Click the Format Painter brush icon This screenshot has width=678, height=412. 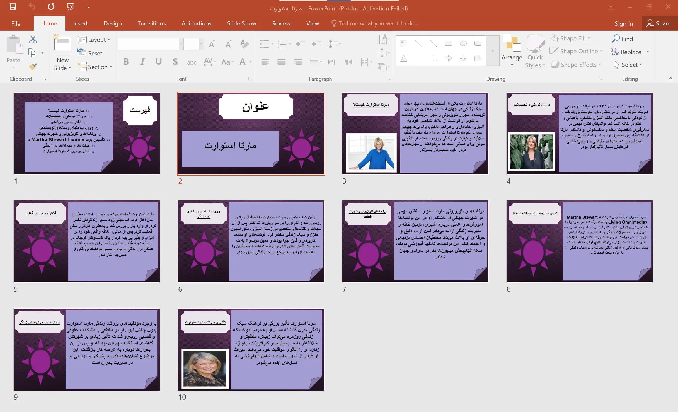pyautogui.click(x=33, y=67)
